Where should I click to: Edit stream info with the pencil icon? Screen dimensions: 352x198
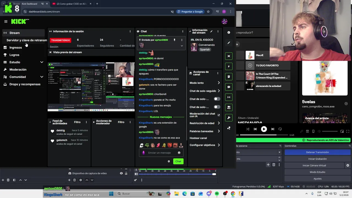[211, 31]
